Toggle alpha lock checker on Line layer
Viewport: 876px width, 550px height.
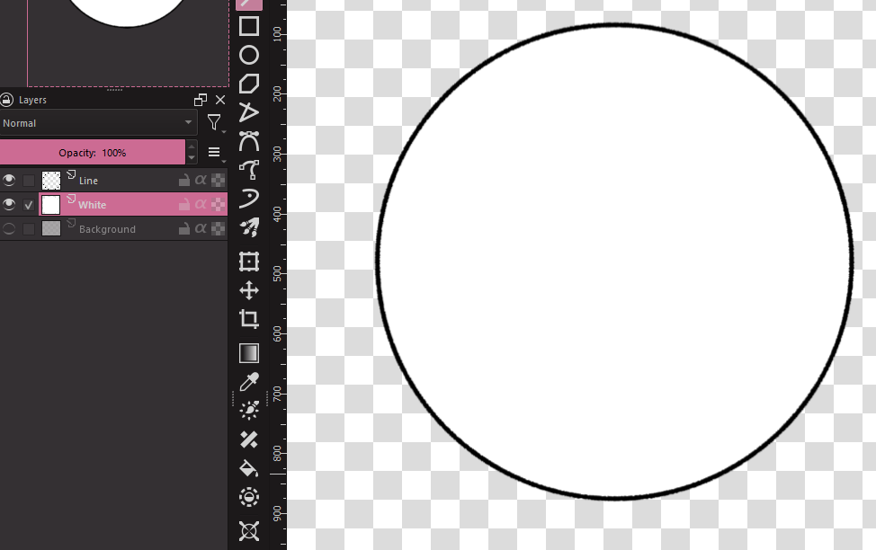pos(219,180)
